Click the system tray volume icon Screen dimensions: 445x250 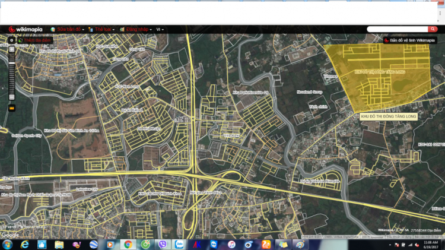click(x=417, y=245)
